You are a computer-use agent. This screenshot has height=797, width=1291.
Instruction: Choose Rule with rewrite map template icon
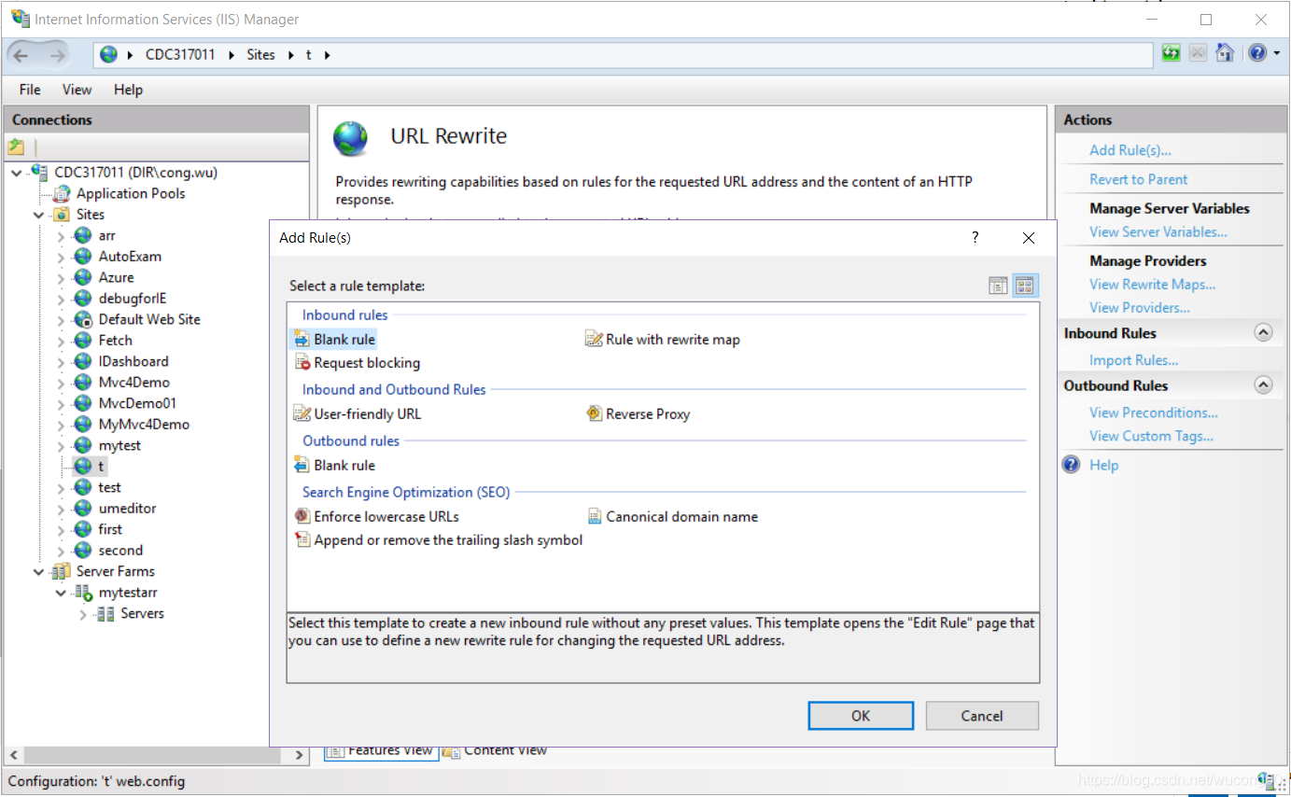(x=594, y=340)
